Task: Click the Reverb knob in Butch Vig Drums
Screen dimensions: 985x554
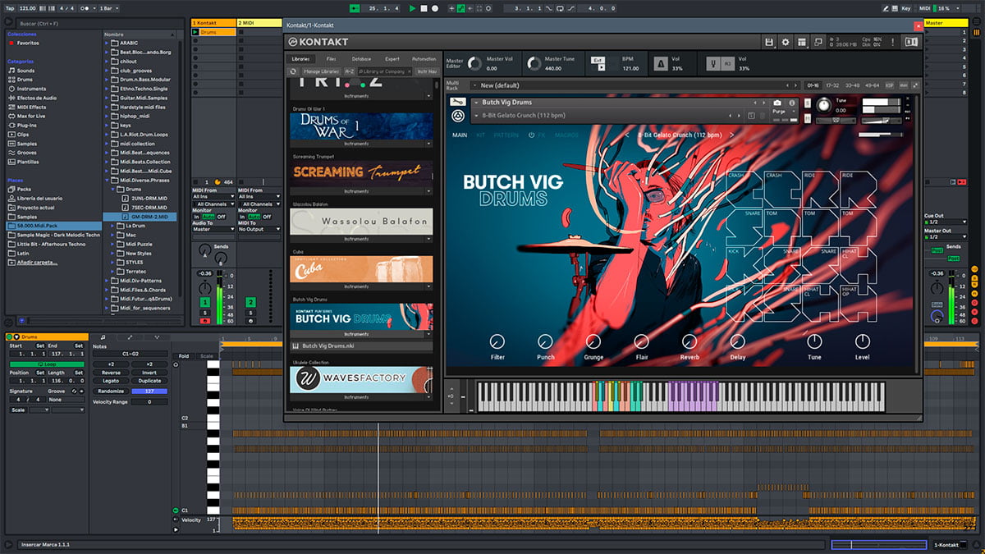Action: (689, 341)
